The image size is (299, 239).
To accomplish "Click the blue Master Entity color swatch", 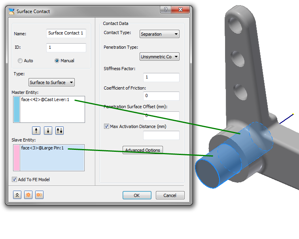I will (x=17, y=109).
